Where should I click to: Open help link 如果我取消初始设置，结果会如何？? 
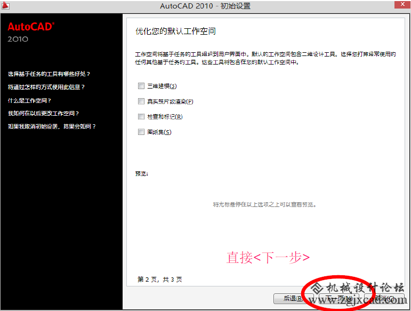52,126
